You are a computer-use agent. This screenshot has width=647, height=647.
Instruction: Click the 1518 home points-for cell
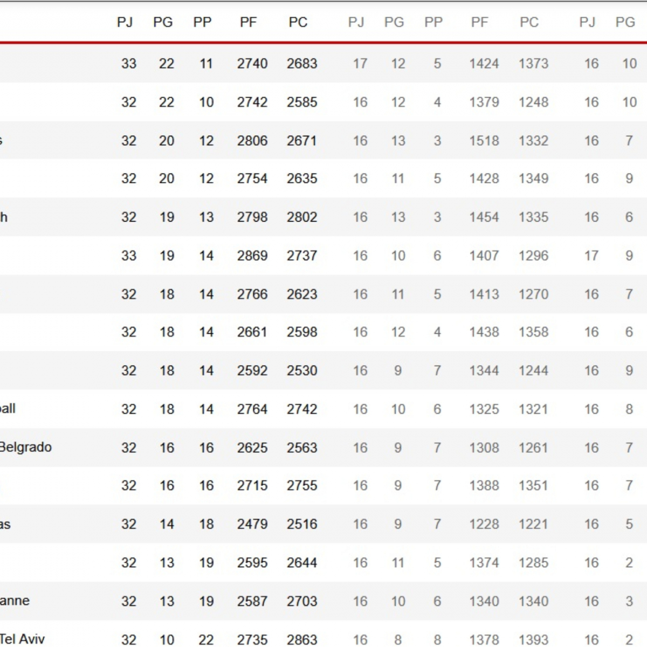[484, 141]
